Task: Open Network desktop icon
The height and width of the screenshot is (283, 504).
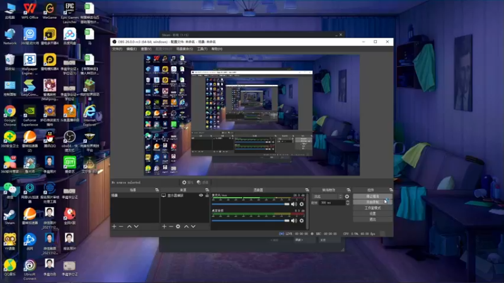Action: 9,36
